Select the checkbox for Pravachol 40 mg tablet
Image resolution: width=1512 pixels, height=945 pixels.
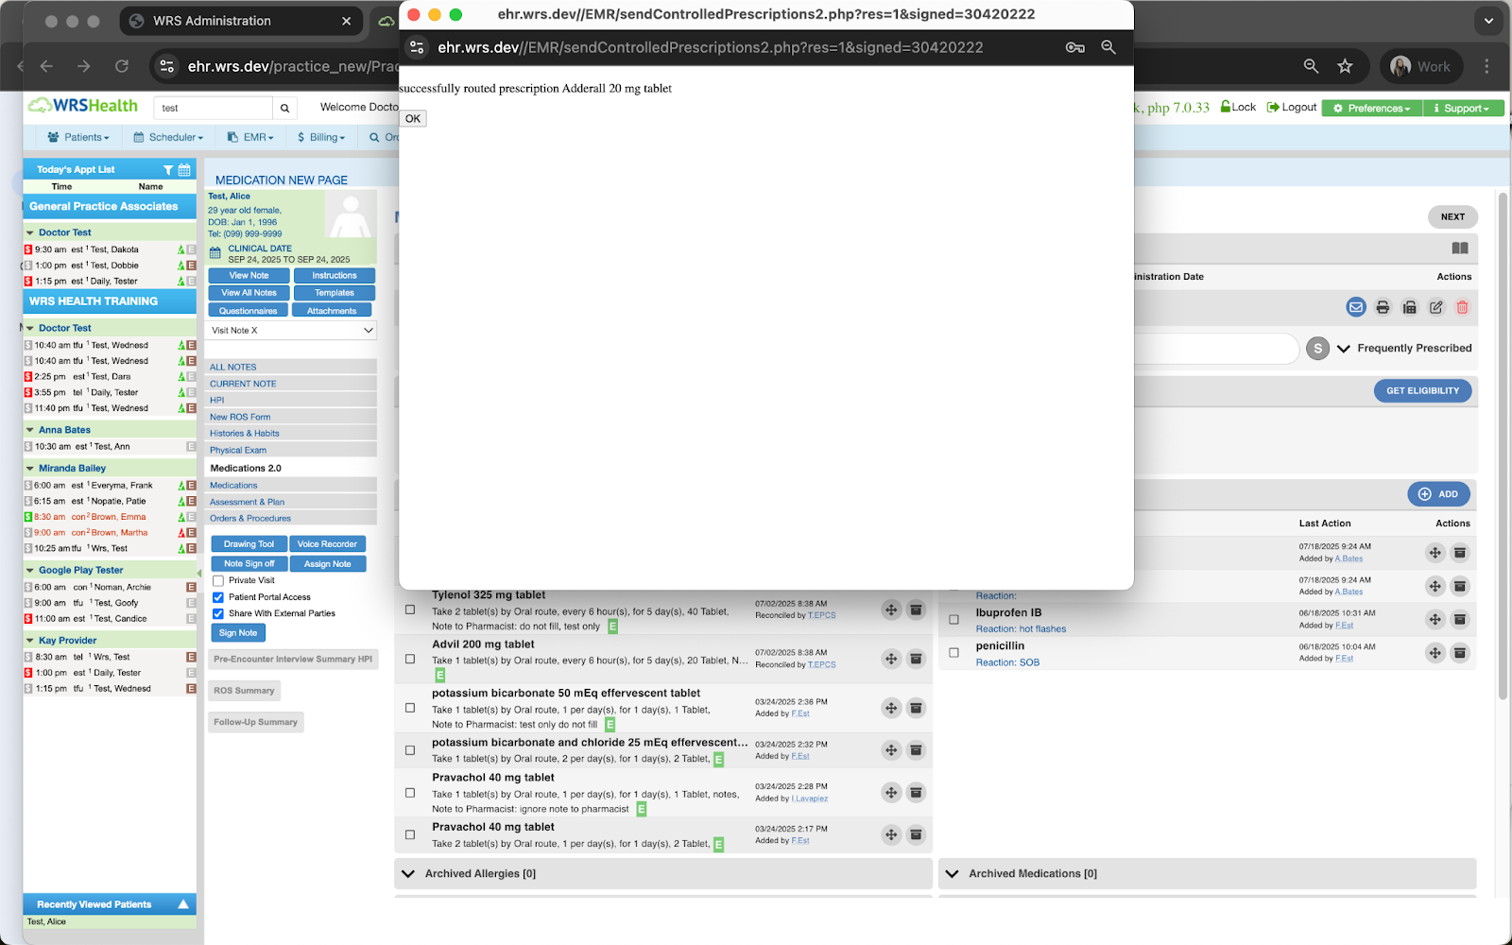point(410,793)
